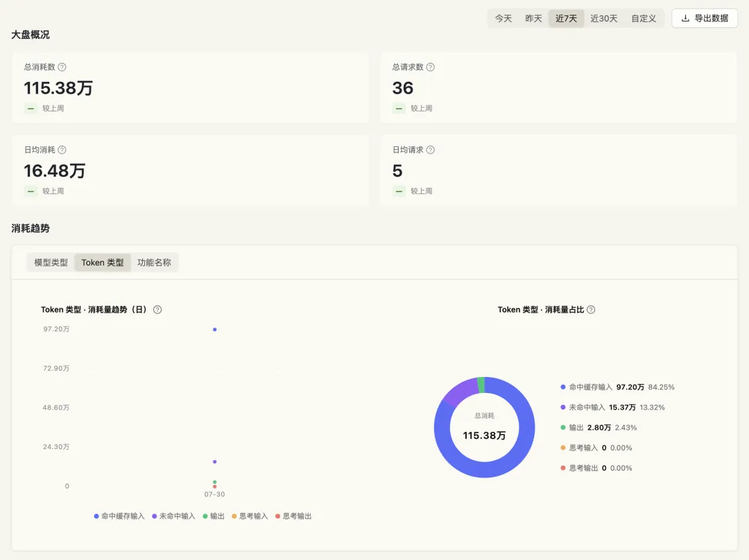
Task: Toggle 输出 series in trend chart legend
Action: click(x=214, y=516)
